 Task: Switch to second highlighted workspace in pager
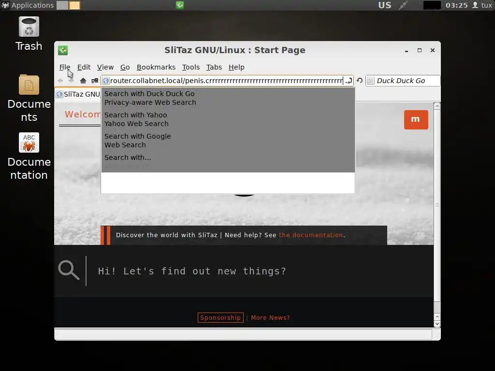(x=74, y=5)
